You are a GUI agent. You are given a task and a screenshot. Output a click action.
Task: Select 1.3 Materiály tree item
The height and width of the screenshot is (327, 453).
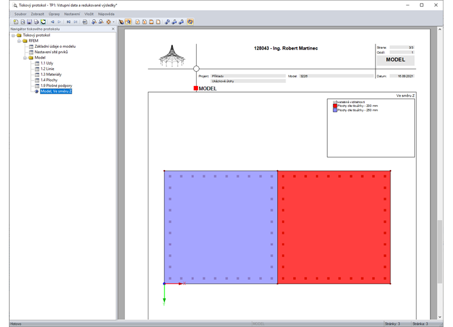pyautogui.click(x=51, y=75)
